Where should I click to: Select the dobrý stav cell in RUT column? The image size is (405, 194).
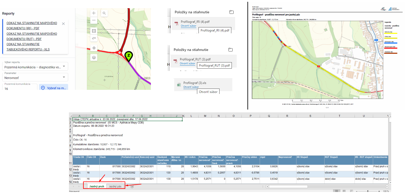pyautogui.click(x=339, y=180)
